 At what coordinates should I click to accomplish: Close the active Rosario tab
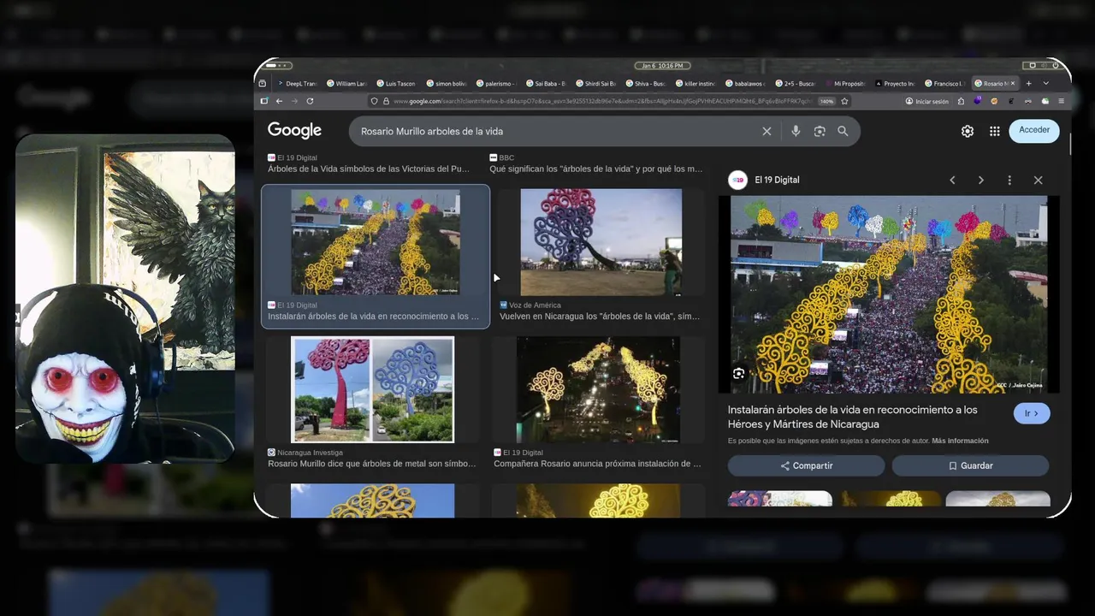click(1013, 84)
